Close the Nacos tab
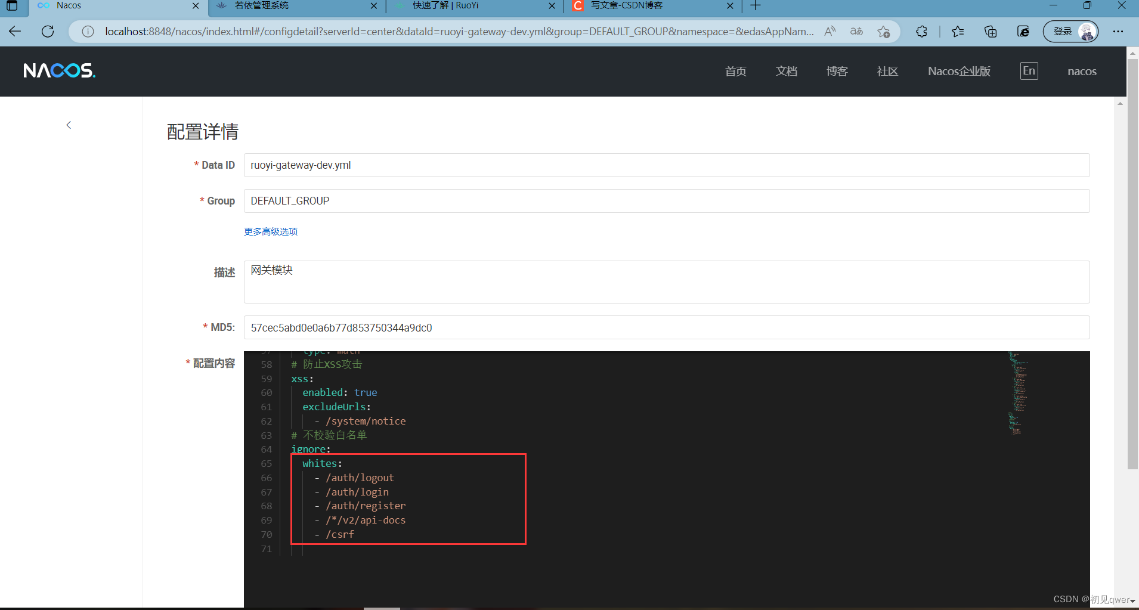 coord(196,6)
